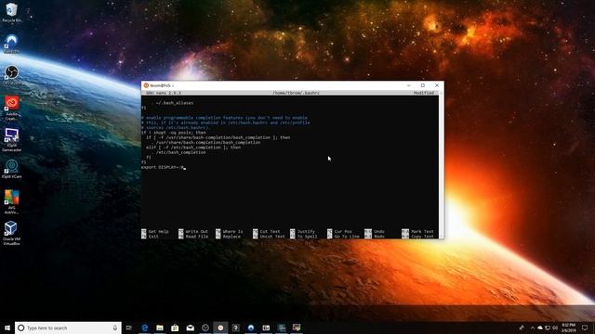This screenshot has width=595, height=334.
Task: Show hidden system tray icons
Action: pyautogui.click(x=533, y=328)
